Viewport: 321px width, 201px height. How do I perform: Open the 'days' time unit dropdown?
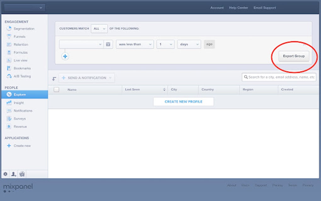coord(189,44)
